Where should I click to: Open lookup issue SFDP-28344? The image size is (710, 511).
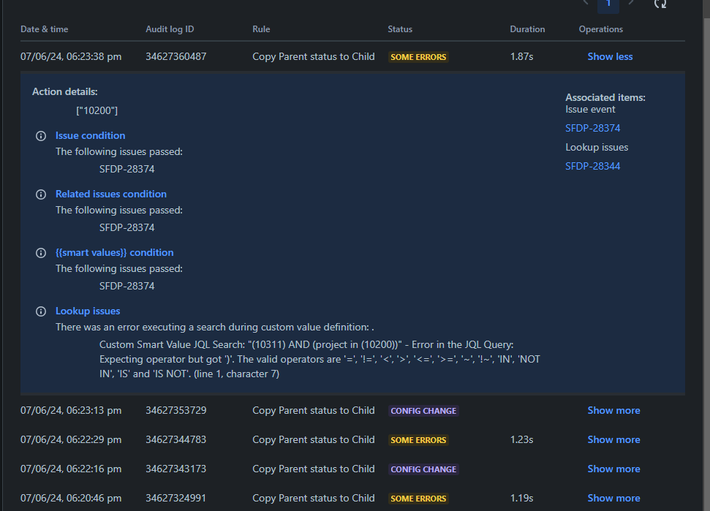593,166
